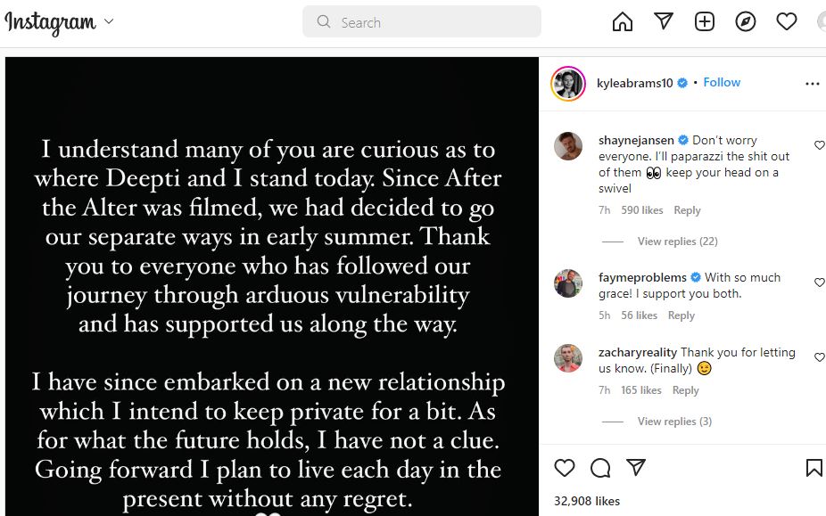
Task: Follow kyleabrams10
Action: [722, 82]
